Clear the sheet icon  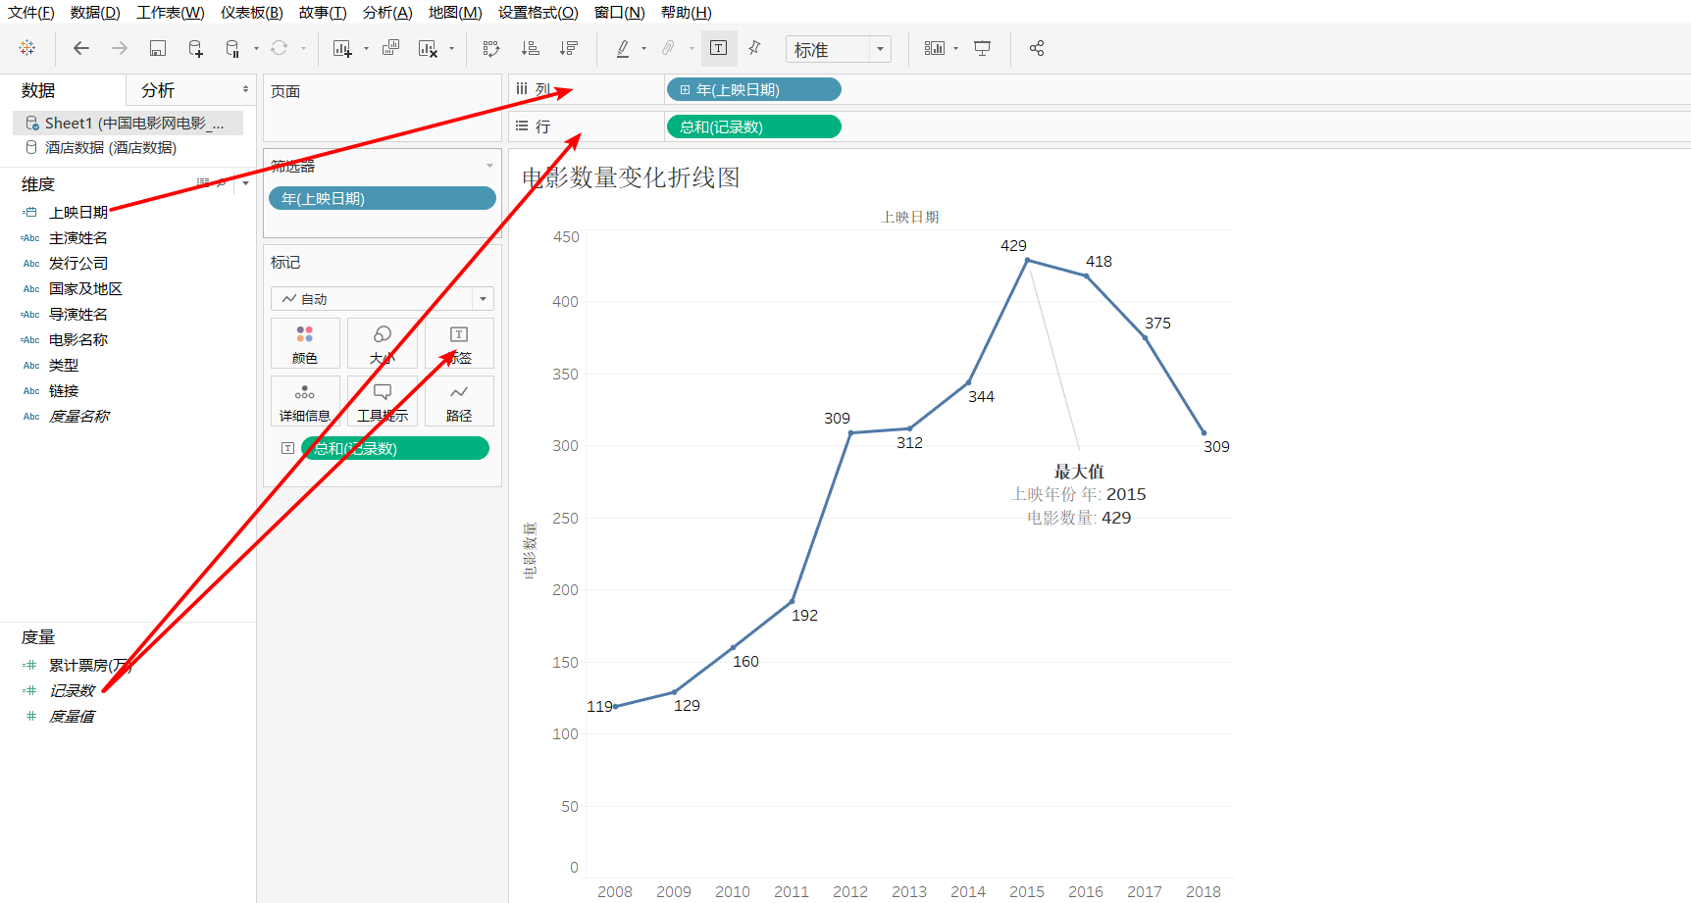(x=428, y=48)
